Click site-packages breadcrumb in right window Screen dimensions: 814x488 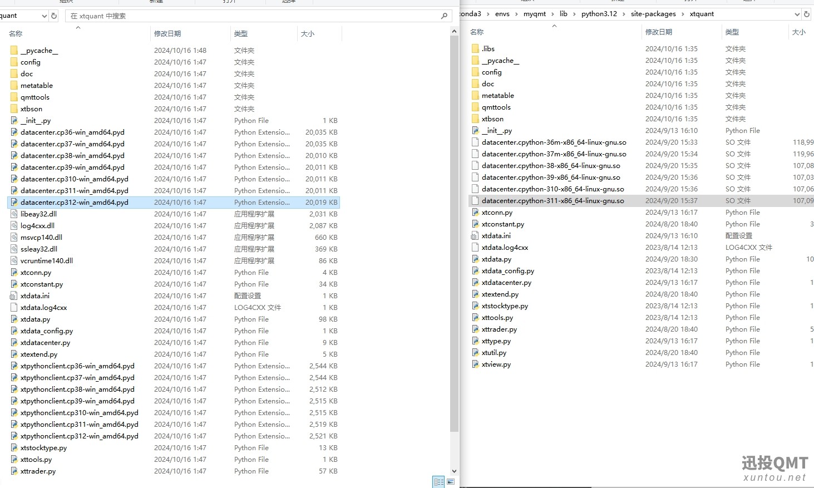pos(653,14)
